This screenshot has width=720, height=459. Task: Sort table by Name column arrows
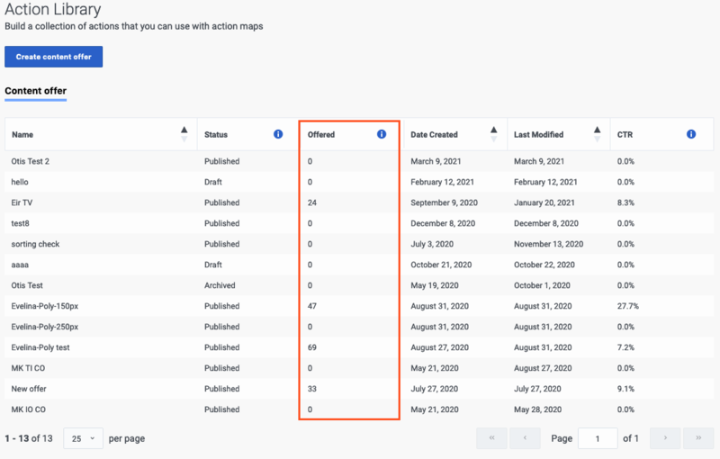pyautogui.click(x=184, y=134)
